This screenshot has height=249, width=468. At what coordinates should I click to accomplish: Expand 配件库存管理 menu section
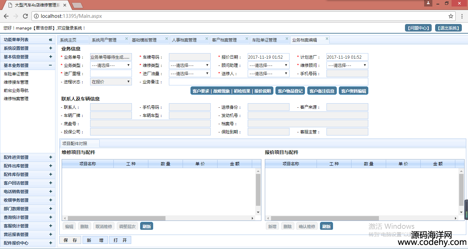click(x=50, y=175)
